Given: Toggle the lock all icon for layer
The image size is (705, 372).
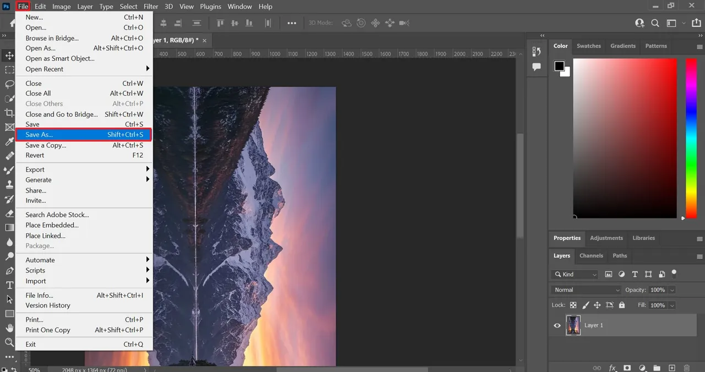Looking at the screenshot, I should pyautogui.click(x=622, y=305).
